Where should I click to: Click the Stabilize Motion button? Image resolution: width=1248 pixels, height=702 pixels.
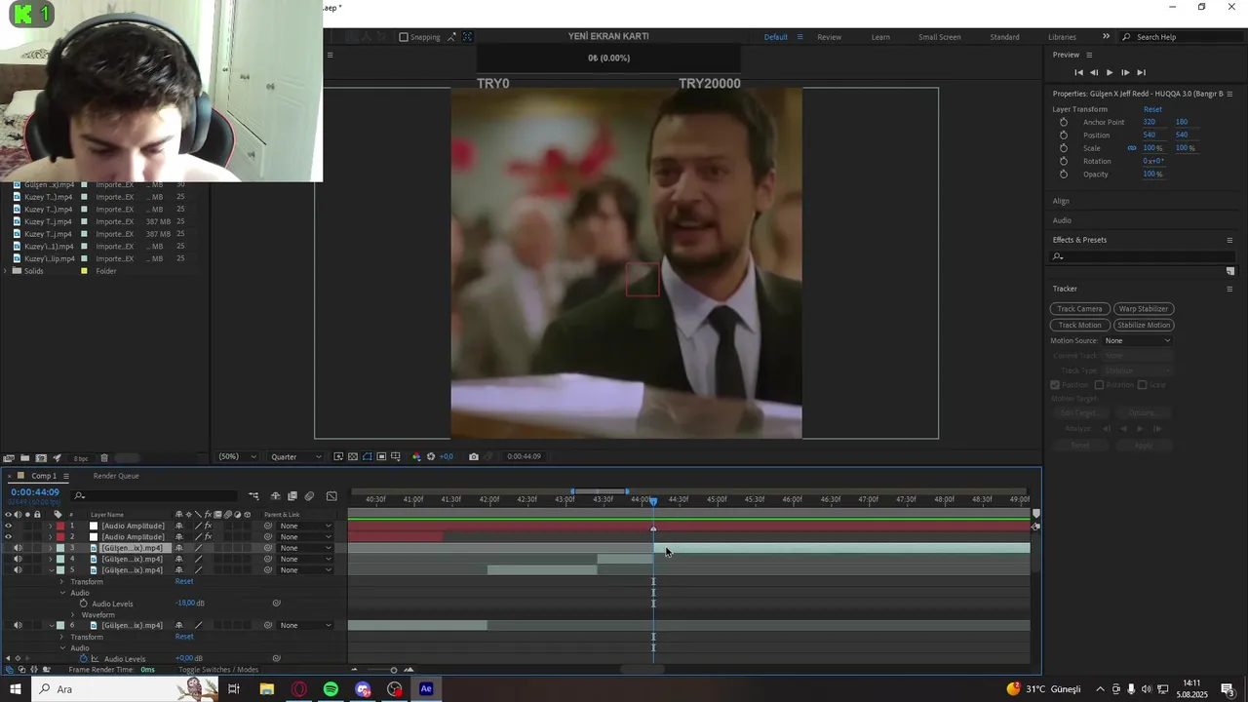1144,325
